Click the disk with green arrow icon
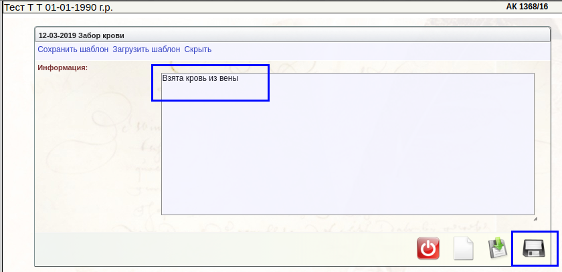This screenshot has width=562, height=272. (x=498, y=249)
